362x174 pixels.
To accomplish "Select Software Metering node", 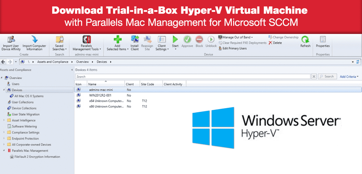I will point(24,126).
